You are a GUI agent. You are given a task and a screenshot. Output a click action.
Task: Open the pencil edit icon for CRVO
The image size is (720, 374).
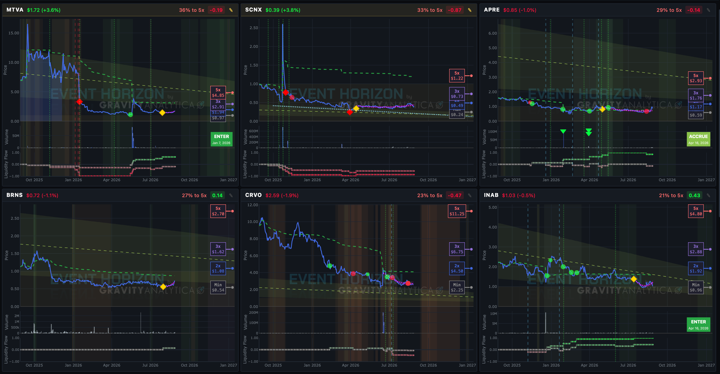click(470, 196)
